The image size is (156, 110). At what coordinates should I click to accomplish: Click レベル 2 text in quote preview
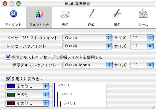[66, 94]
